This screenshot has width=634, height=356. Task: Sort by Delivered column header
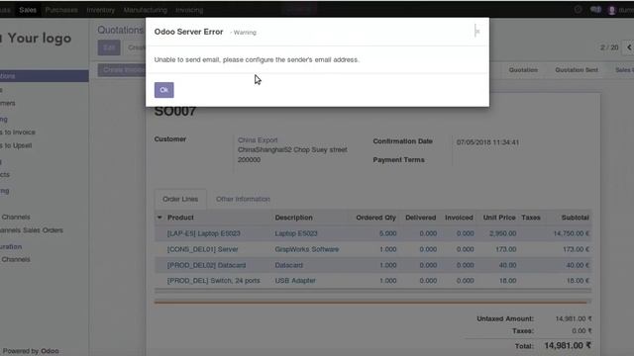tap(420, 218)
